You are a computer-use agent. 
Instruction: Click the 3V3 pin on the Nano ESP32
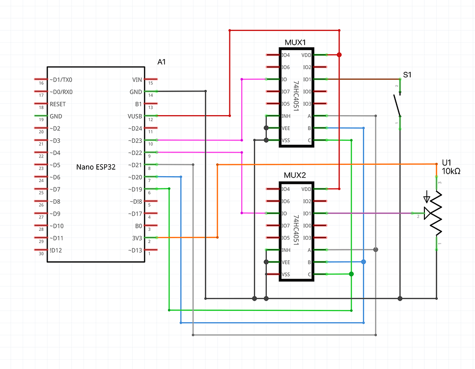138,238
